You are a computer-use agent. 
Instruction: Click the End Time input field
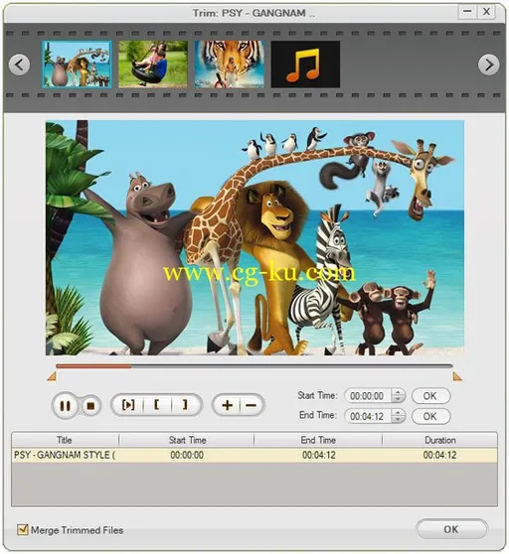pyautogui.click(x=368, y=417)
